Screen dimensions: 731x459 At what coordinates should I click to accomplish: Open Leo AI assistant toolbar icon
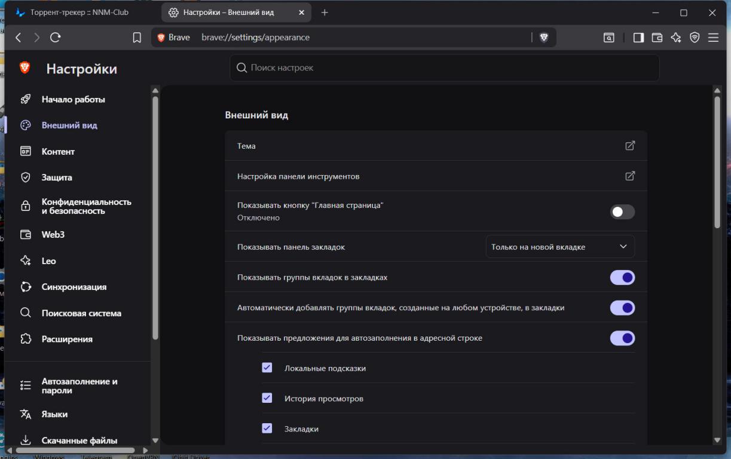[676, 38]
